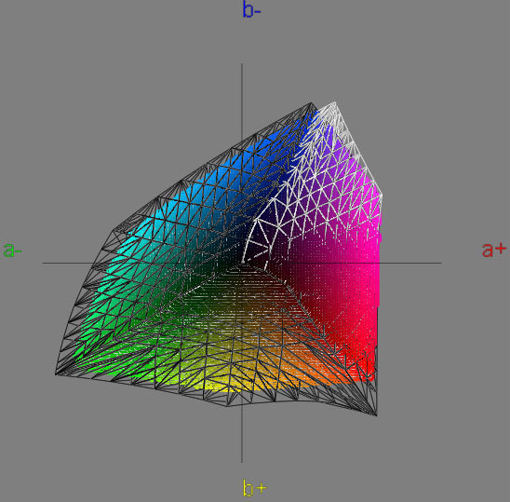Click the bottom-right corner of black wireframe
Viewport: 510px width, 502px height.
click(376, 415)
